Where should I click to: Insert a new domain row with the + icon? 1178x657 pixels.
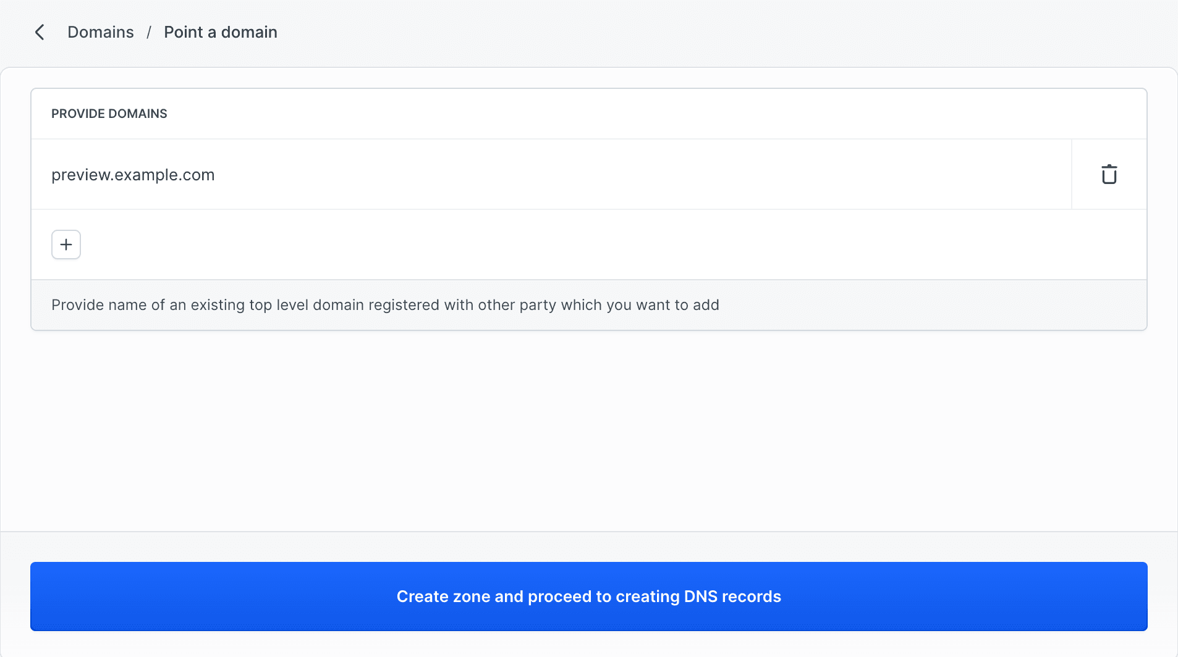tap(66, 245)
